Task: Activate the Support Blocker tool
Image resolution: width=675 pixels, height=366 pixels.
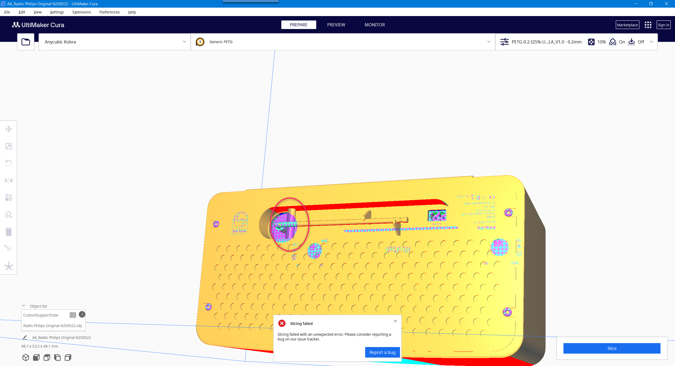Action: coord(9,215)
